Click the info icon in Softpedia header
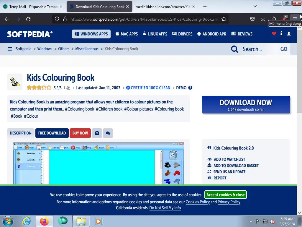Viewport: 302px width, 227px height. coord(281,33)
